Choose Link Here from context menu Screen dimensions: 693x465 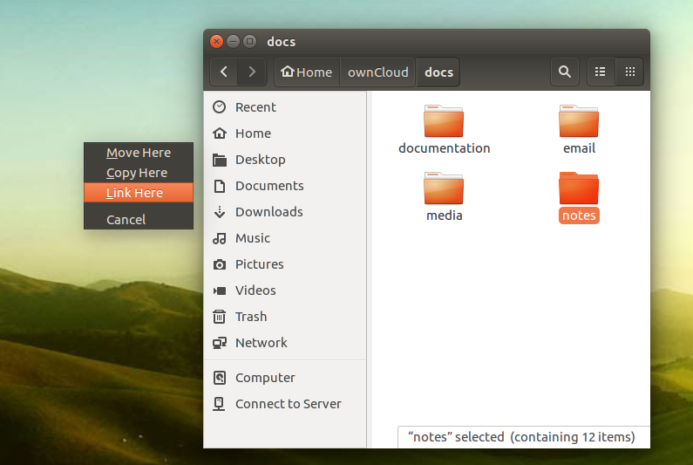(x=139, y=193)
